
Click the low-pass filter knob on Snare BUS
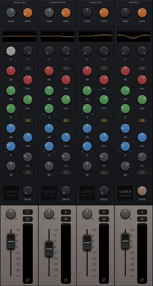tap(104, 51)
